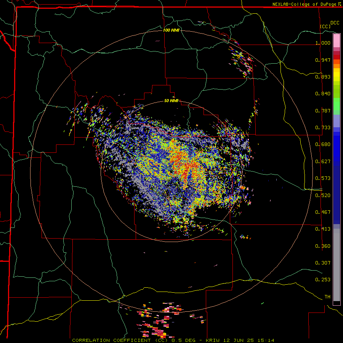Click the CORRELATION COEFFICIENT caption text
This screenshot has height=343, width=343.
[111, 340]
